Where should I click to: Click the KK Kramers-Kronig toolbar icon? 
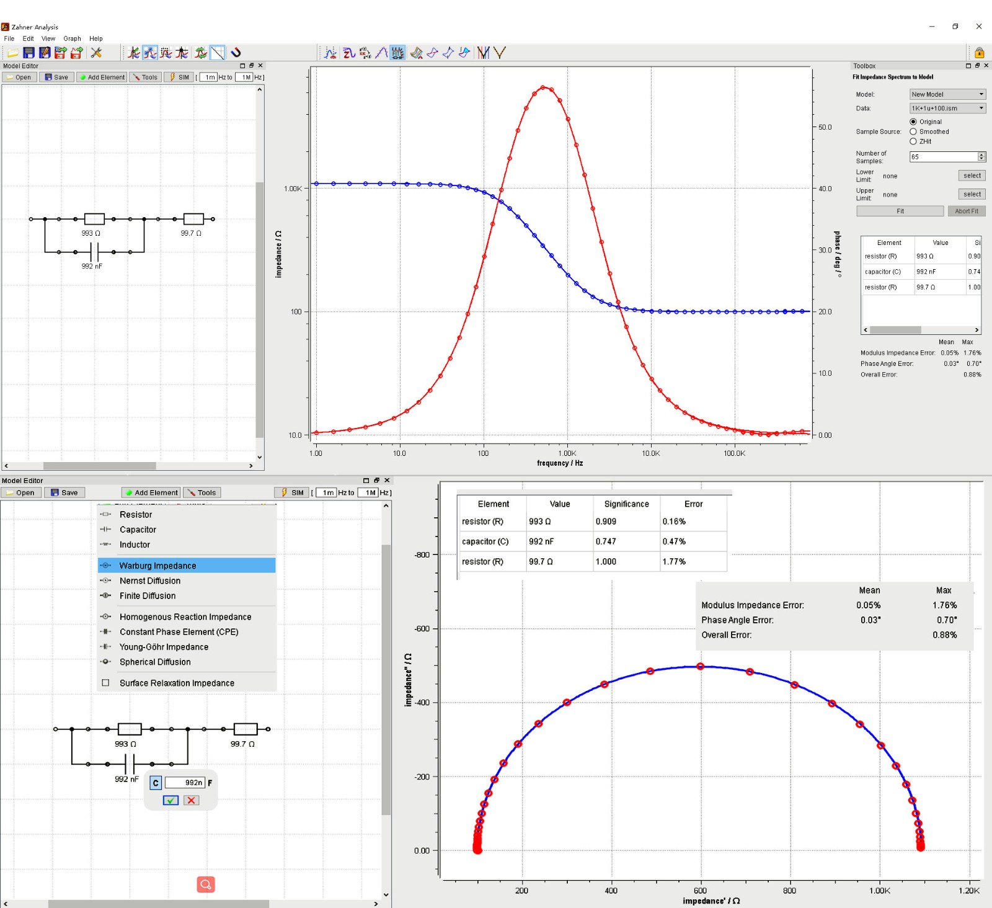pos(365,53)
